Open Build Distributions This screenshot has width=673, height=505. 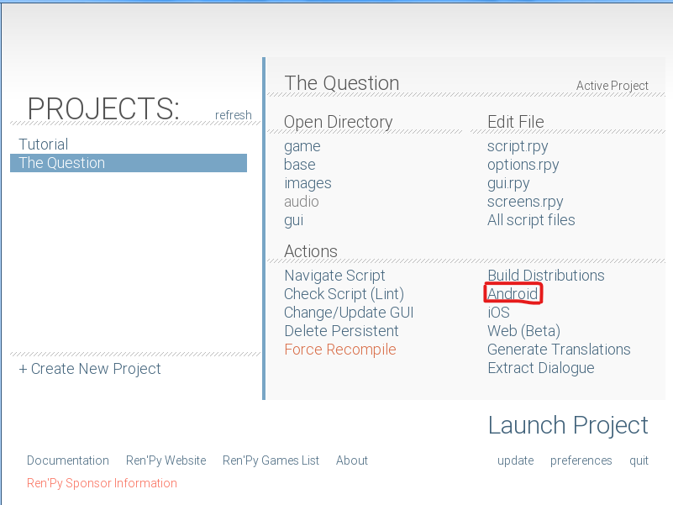coord(545,276)
